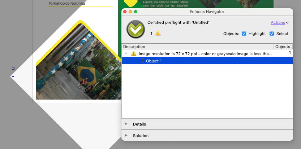Expand the Details section

(126, 124)
